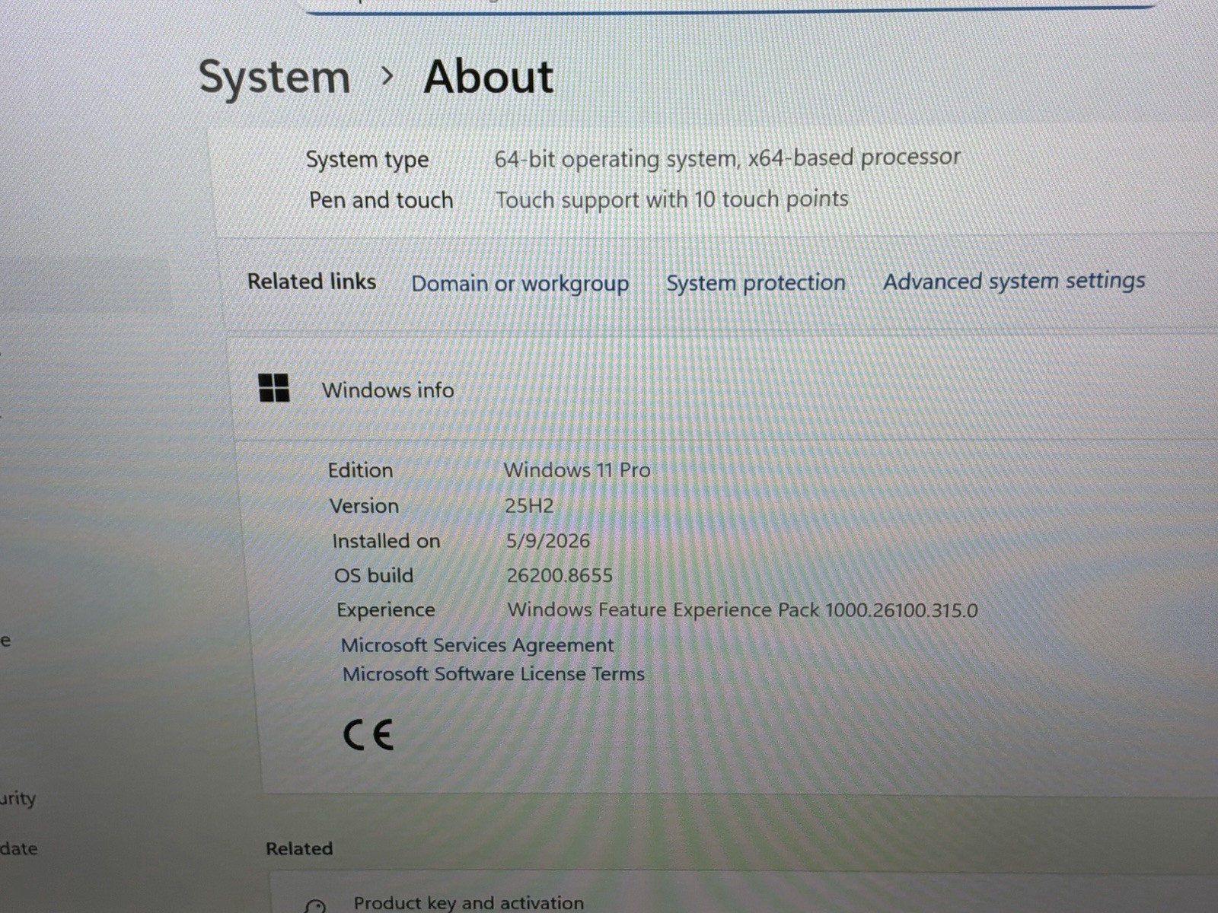The height and width of the screenshot is (913, 1218).
Task: Click the Experience label
Action: click(386, 610)
